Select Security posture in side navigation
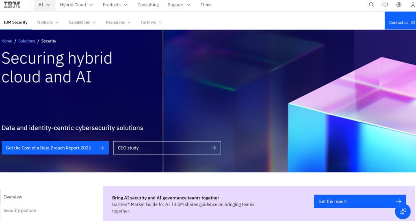Image resolution: width=416 pixels, height=221 pixels. 20,210
